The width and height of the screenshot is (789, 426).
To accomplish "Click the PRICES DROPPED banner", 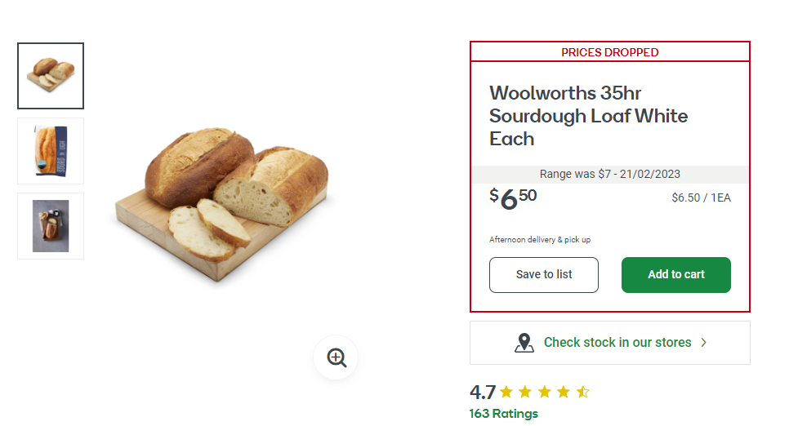I will pos(609,52).
